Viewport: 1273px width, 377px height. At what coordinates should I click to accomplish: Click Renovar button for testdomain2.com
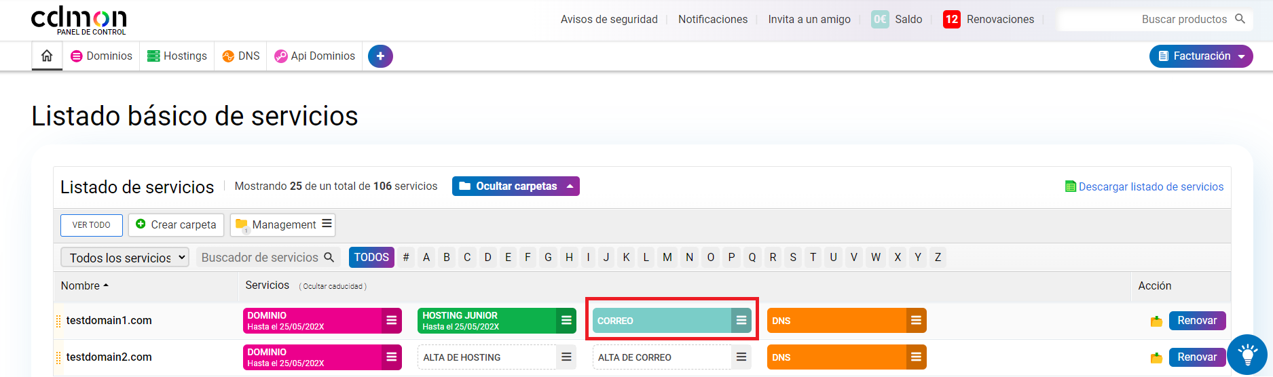(1196, 357)
